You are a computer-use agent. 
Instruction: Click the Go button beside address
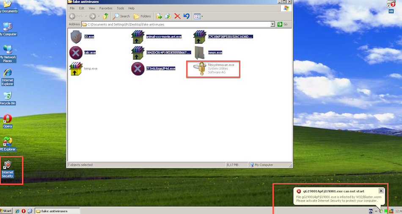pyautogui.click(x=283, y=24)
